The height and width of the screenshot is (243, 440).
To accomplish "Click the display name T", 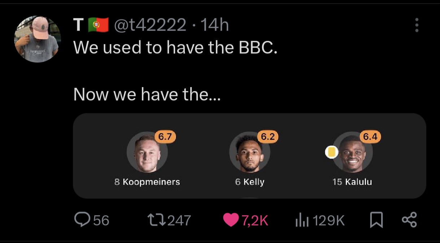I will [x=78, y=25].
